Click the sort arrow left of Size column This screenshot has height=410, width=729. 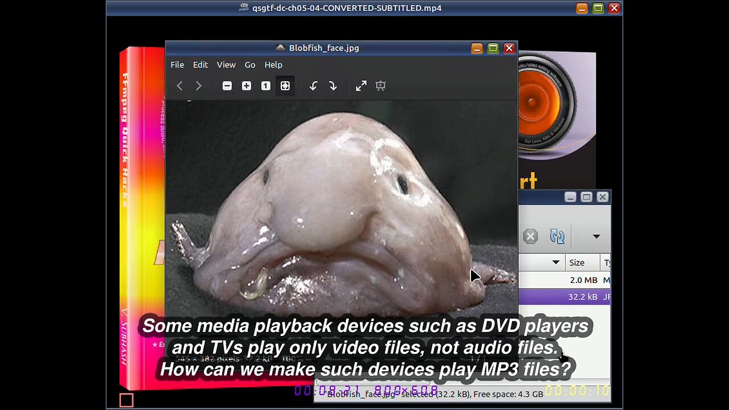(556, 263)
